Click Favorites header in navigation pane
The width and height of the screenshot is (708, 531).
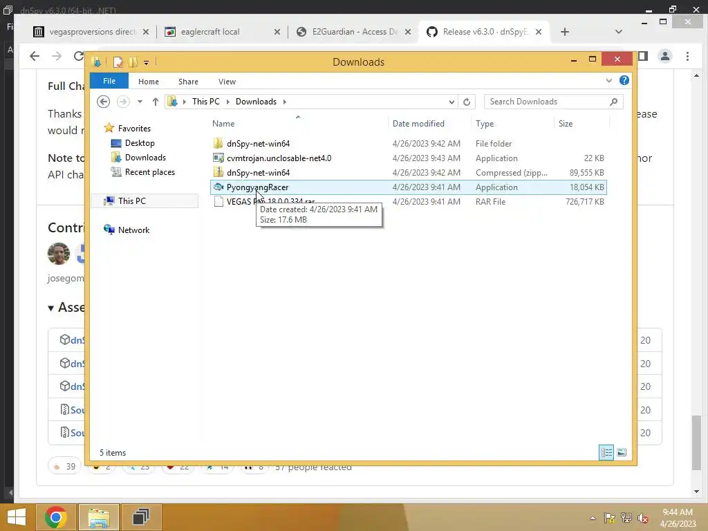[x=134, y=128]
